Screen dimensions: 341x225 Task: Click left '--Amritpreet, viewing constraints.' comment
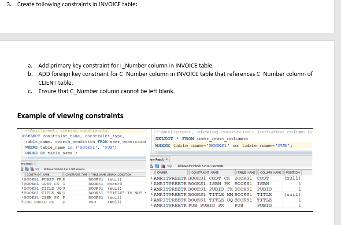click(68, 131)
